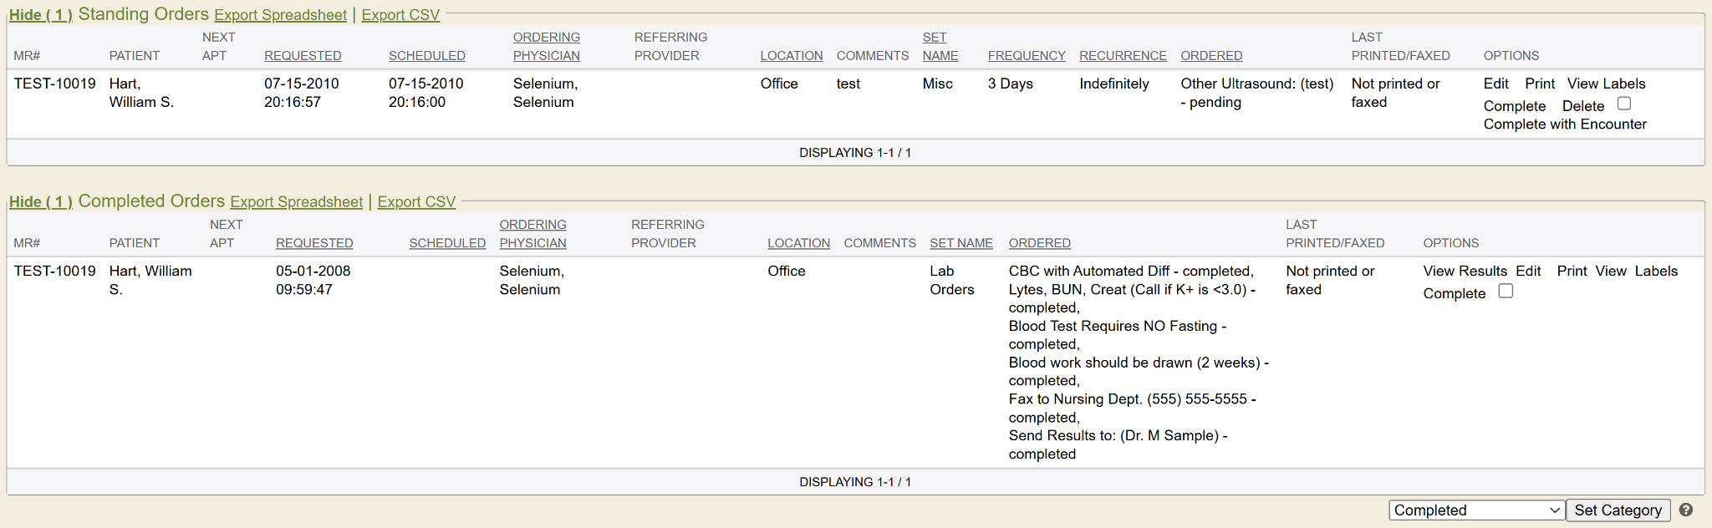Open View Results for completed order
The image size is (1712, 528).
tap(1465, 272)
